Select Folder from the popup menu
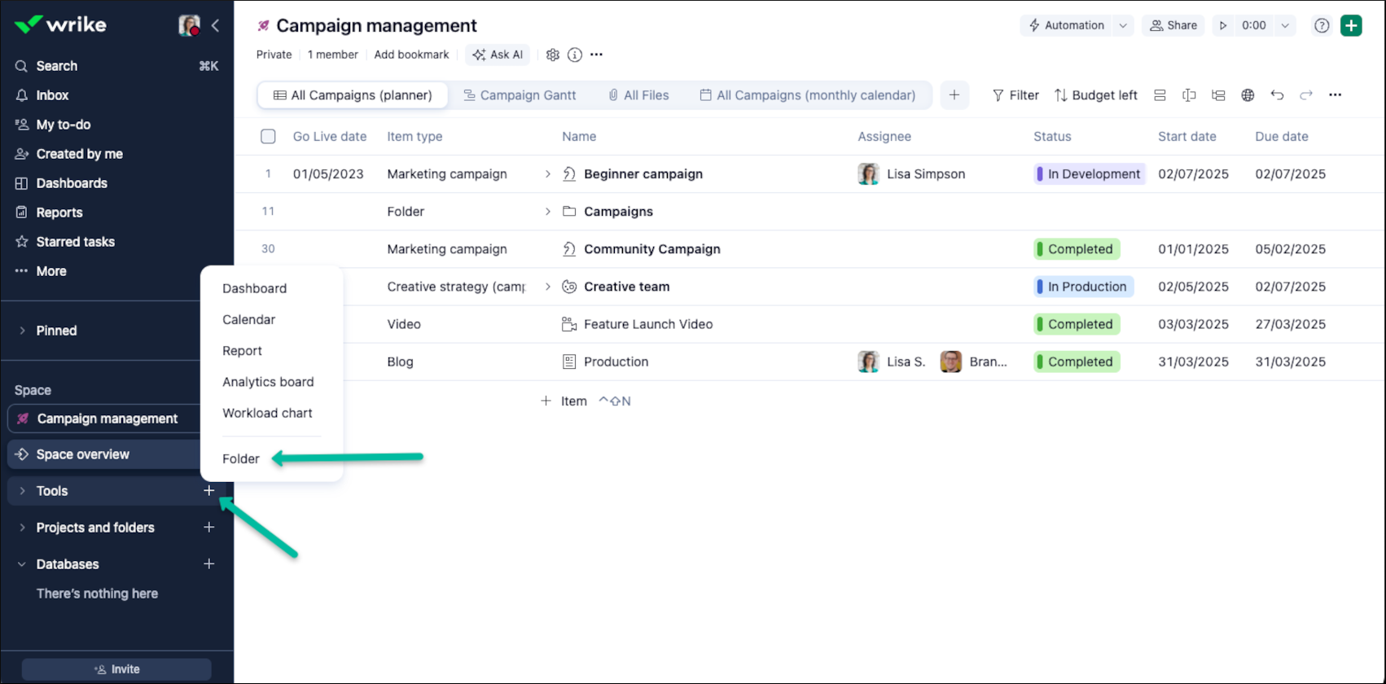The height and width of the screenshot is (684, 1386). tap(241, 458)
